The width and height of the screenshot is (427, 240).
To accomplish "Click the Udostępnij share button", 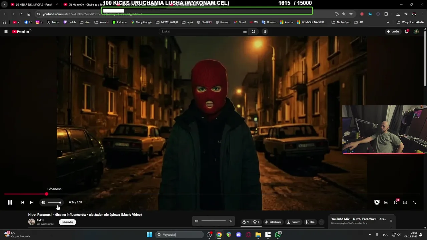I will (x=273, y=222).
